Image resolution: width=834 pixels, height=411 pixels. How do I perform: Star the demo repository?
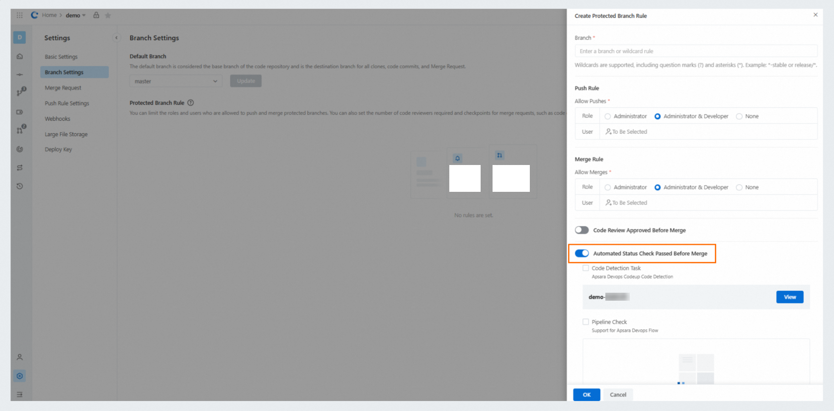coord(108,15)
